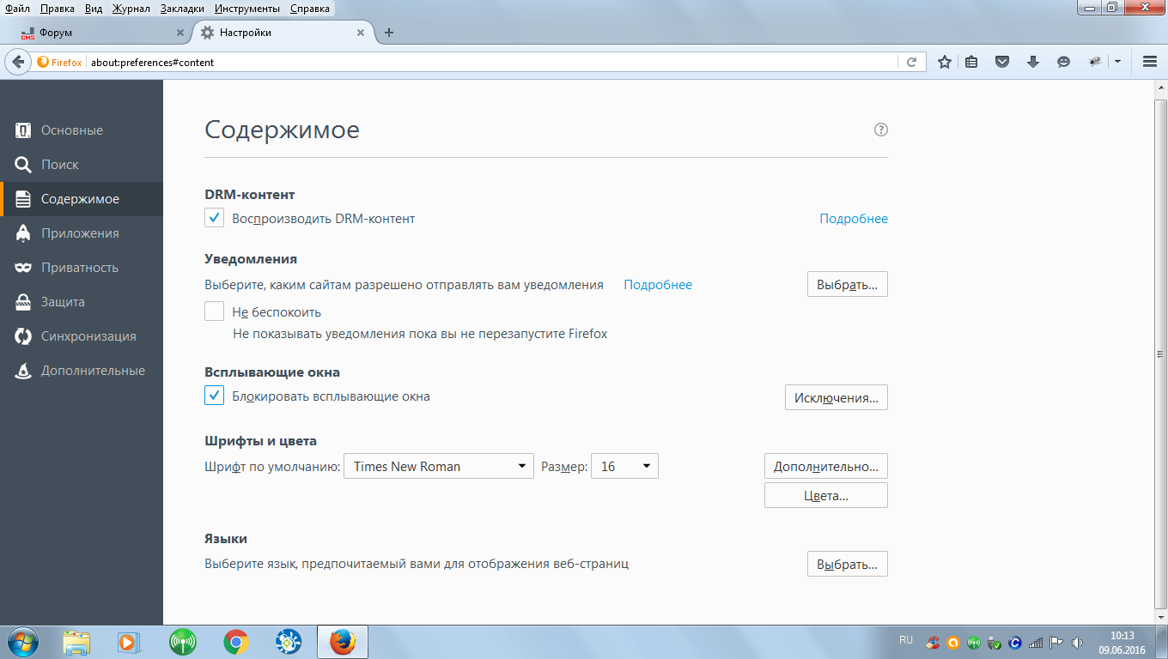Close the Форум tab
Image resolution: width=1168 pixels, height=659 pixels.
click(180, 33)
